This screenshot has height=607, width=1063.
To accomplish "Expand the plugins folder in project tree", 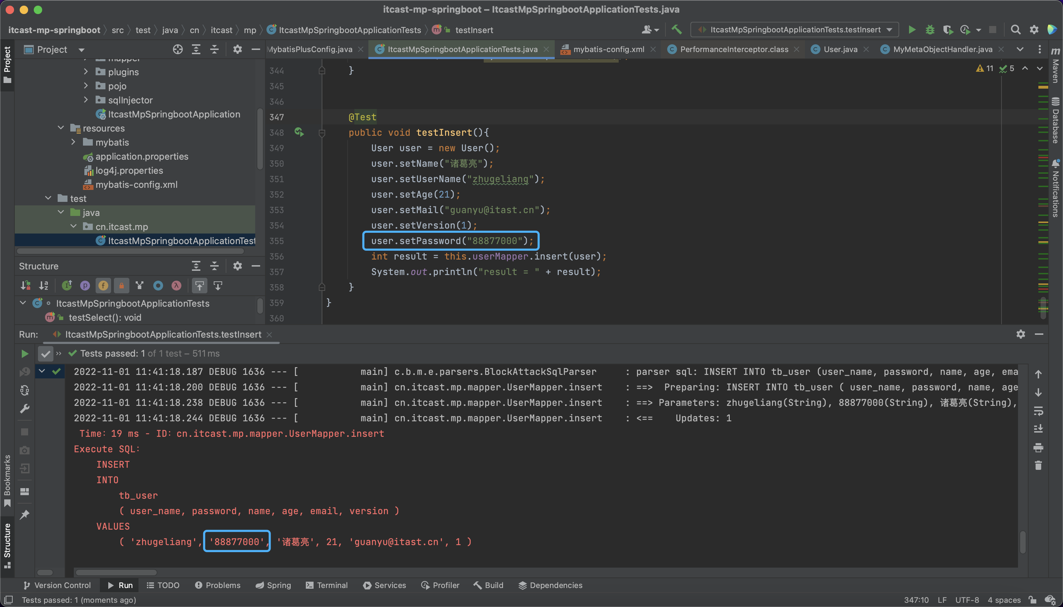I will pos(86,72).
